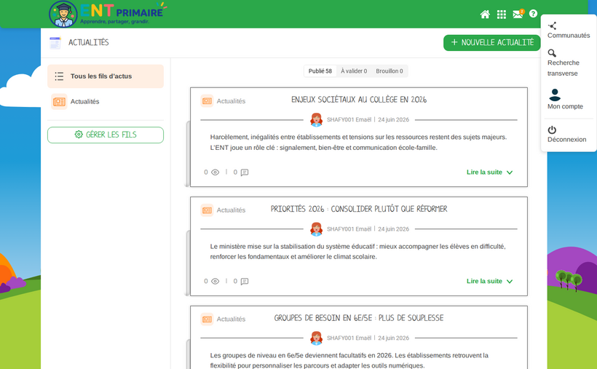Image resolution: width=597 pixels, height=369 pixels.
Task: Open the Communautés share icon
Action: pyautogui.click(x=552, y=25)
